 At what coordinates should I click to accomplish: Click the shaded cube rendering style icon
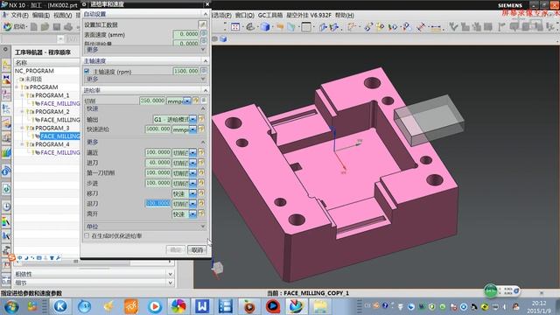pos(265,27)
